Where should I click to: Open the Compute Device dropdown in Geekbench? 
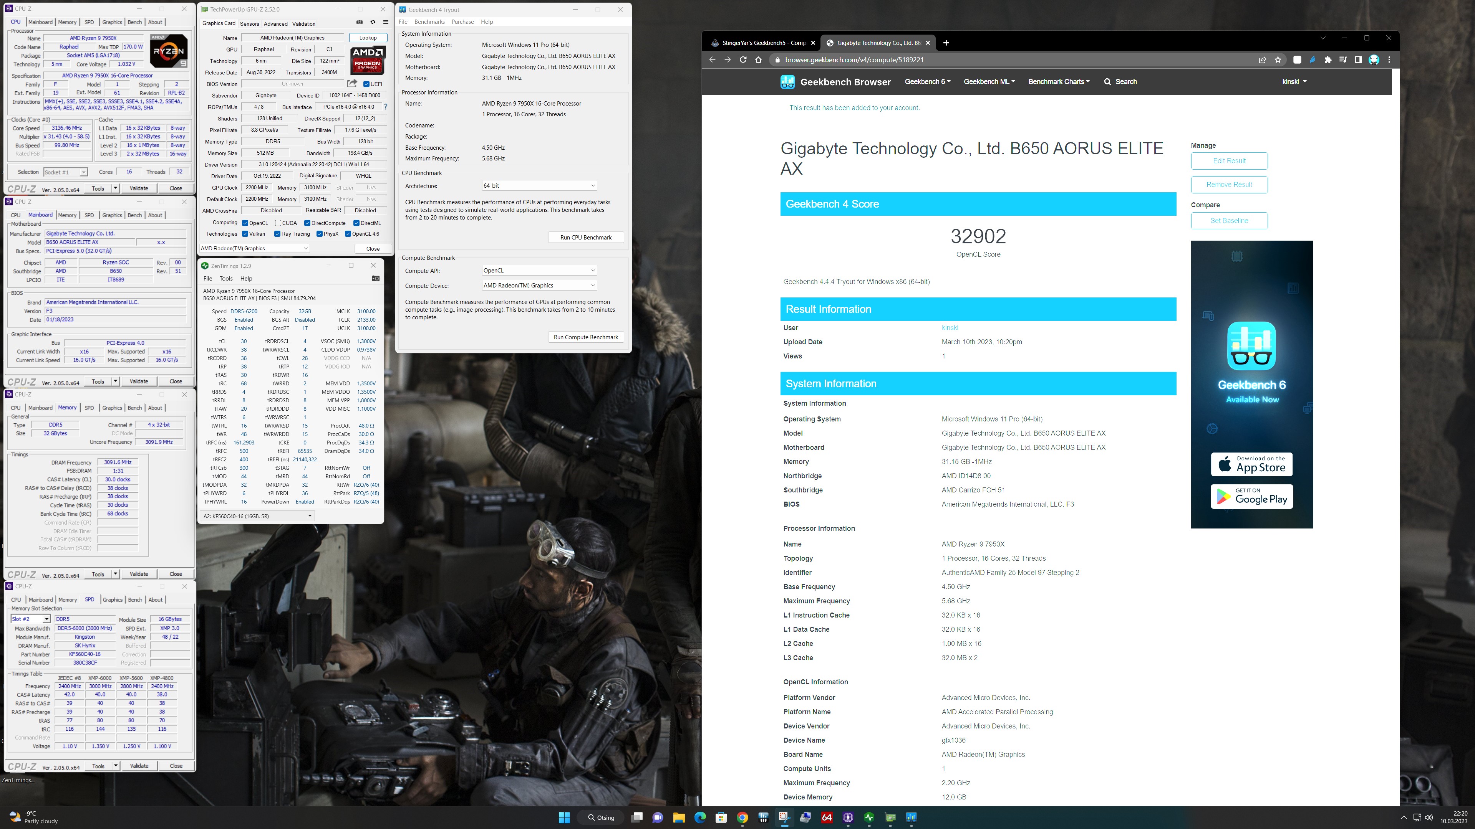tap(539, 286)
